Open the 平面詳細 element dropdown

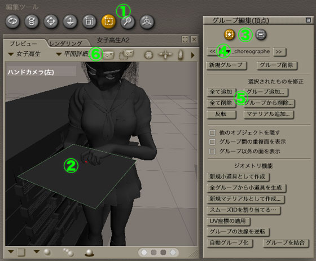tap(73, 54)
